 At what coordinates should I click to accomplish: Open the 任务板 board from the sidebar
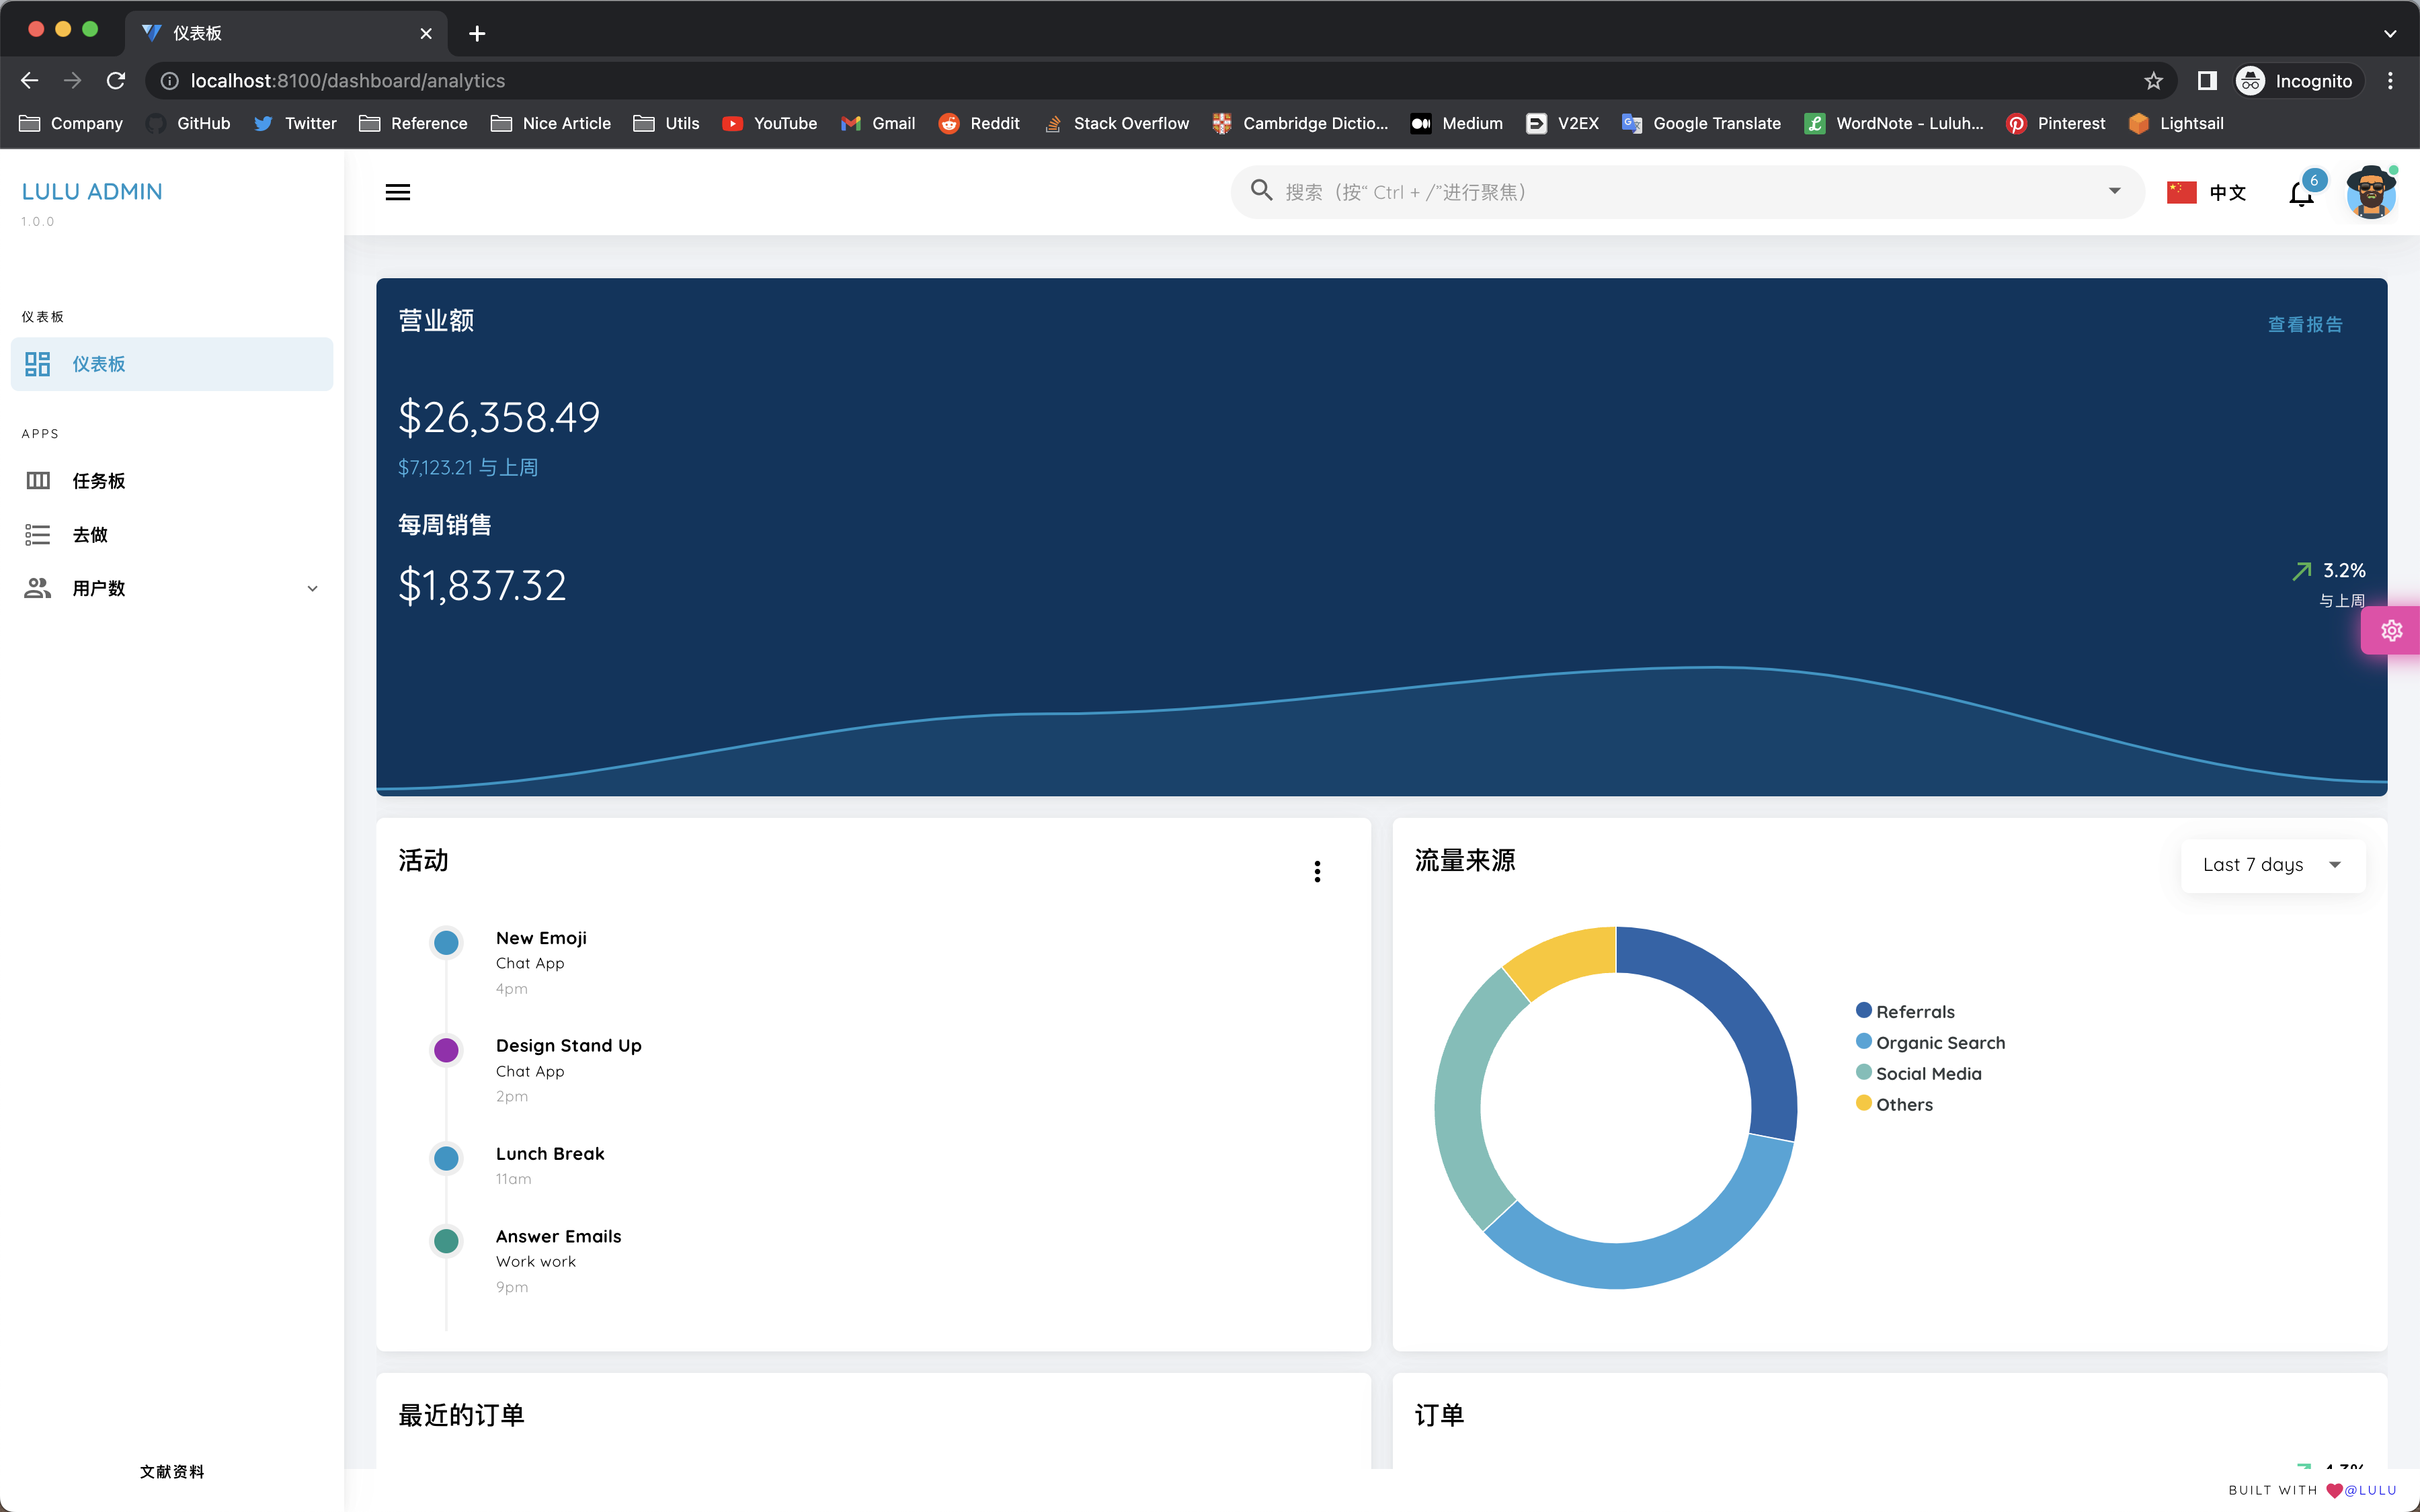click(98, 481)
